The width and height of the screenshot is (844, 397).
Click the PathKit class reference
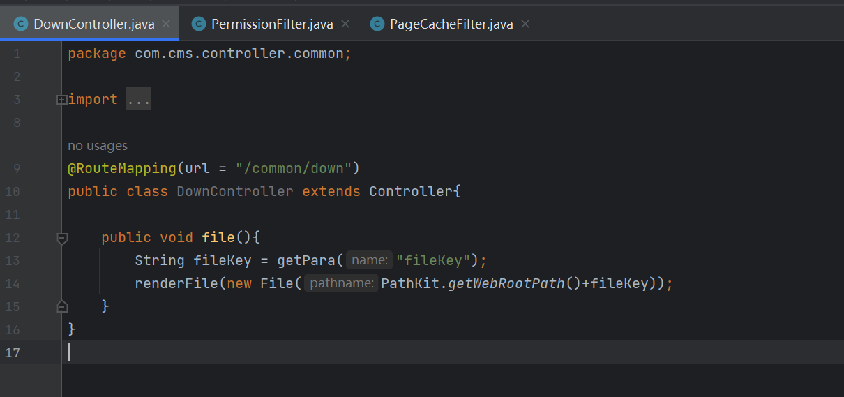tap(409, 283)
